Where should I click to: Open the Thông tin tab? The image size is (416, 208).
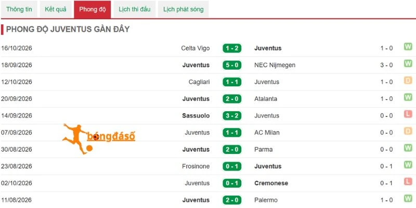19,9
